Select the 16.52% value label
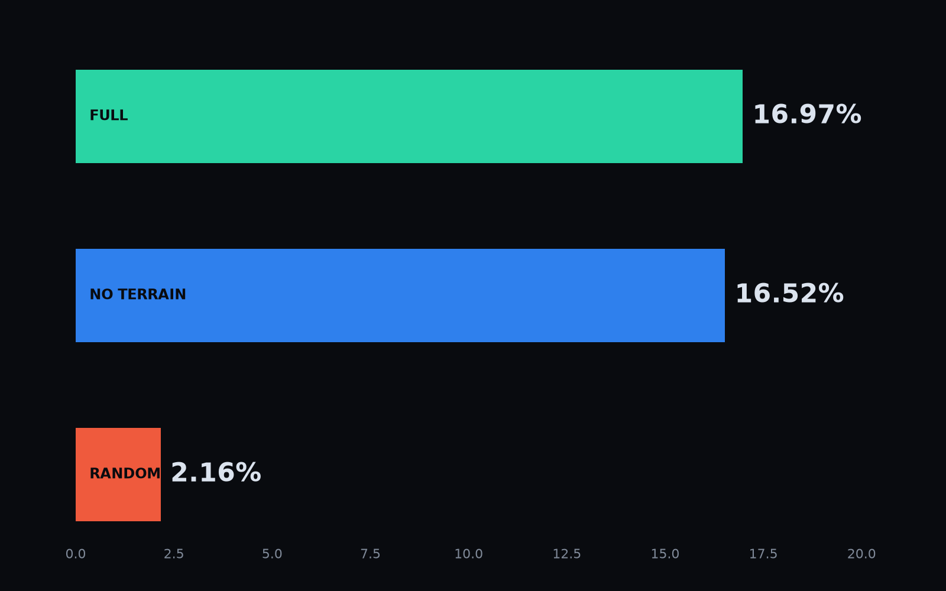This screenshot has height=591, width=946. tap(789, 294)
